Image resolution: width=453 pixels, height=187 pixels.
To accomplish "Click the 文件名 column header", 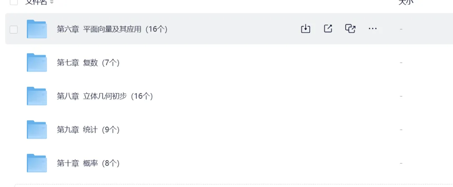I will [36, 2].
